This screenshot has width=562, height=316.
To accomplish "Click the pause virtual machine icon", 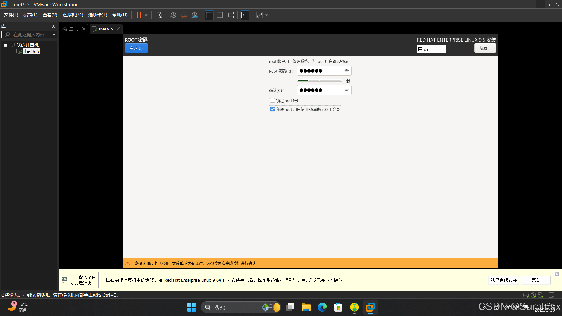I will point(139,15).
